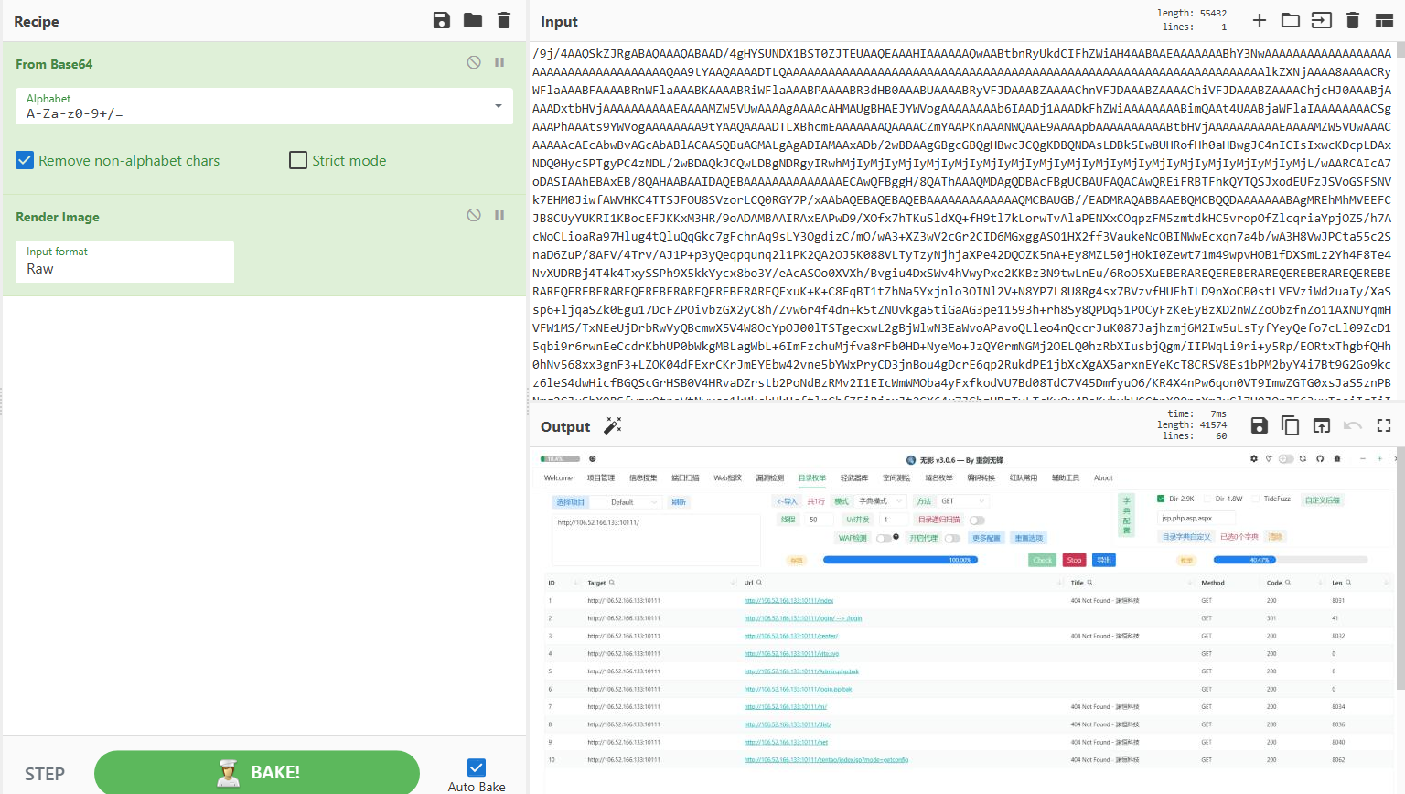Maximise the output pane

1384,425
